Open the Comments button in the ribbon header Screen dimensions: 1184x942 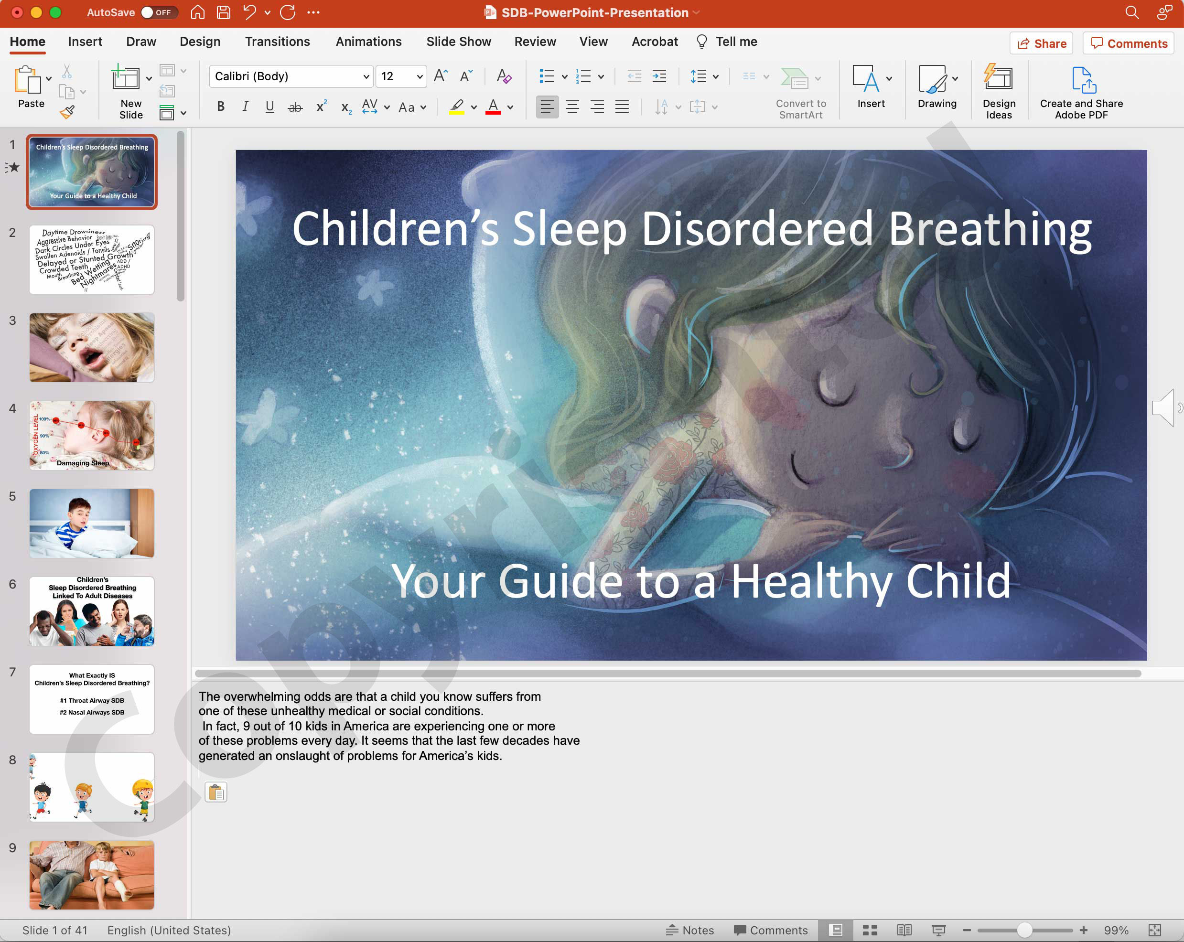pyautogui.click(x=1129, y=43)
